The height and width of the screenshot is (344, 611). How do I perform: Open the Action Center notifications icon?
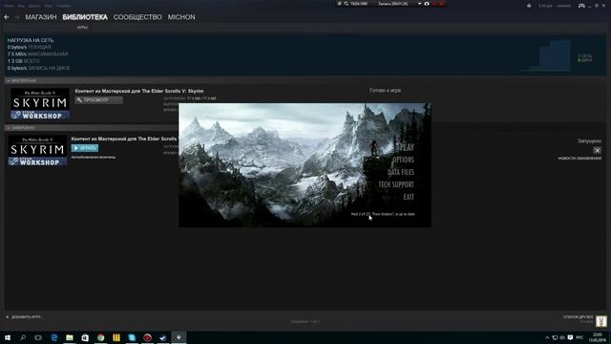click(x=570, y=337)
